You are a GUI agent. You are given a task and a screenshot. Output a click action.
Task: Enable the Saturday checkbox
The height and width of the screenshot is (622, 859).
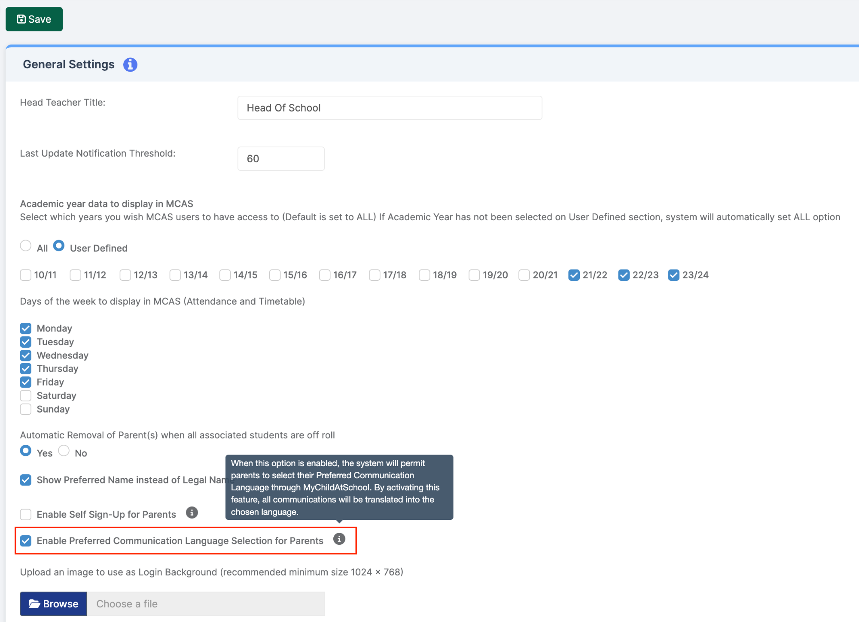pyautogui.click(x=26, y=396)
